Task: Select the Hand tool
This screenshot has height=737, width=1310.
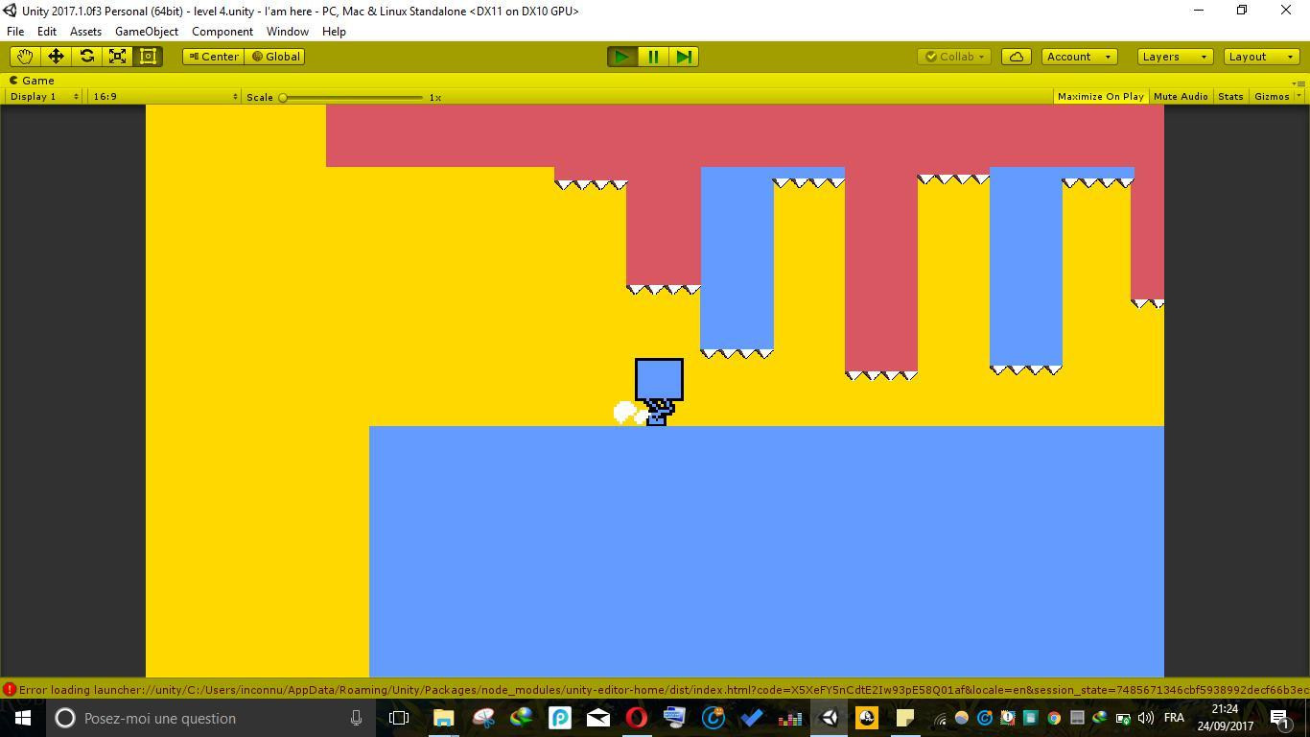Action: tap(25, 57)
